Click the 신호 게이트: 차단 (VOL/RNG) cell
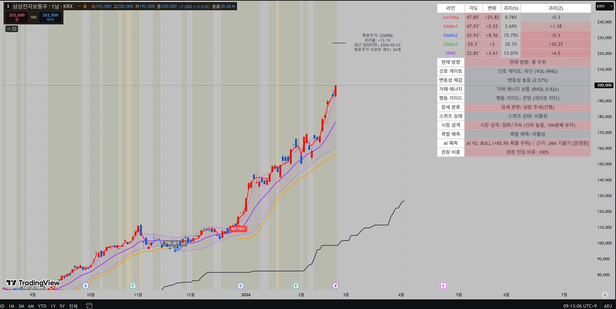Screen dimensions: 616x309 (x=527, y=71)
